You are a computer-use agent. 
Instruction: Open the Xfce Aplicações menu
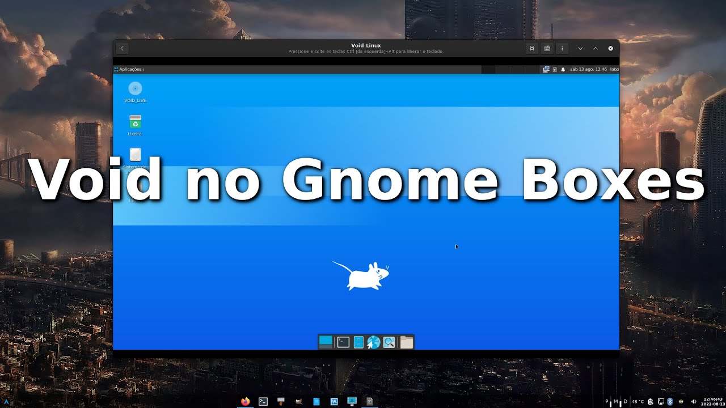click(x=129, y=69)
